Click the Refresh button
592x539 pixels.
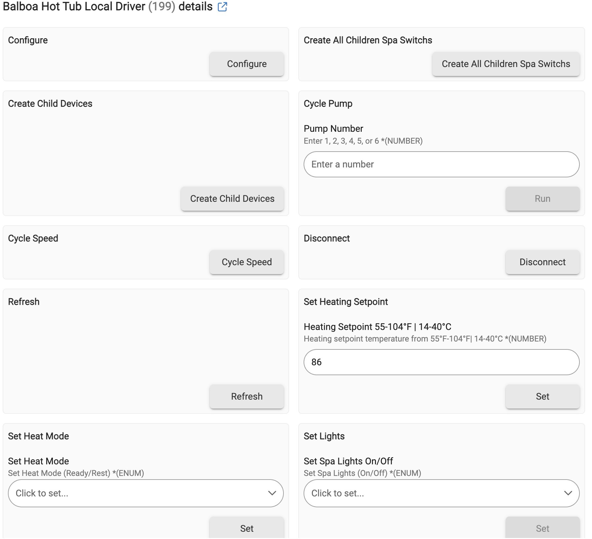pyautogui.click(x=246, y=396)
